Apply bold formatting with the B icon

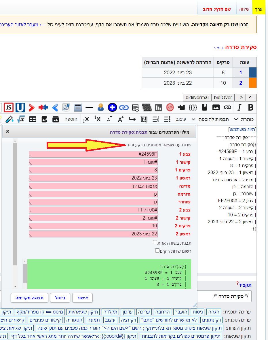coord(251,107)
